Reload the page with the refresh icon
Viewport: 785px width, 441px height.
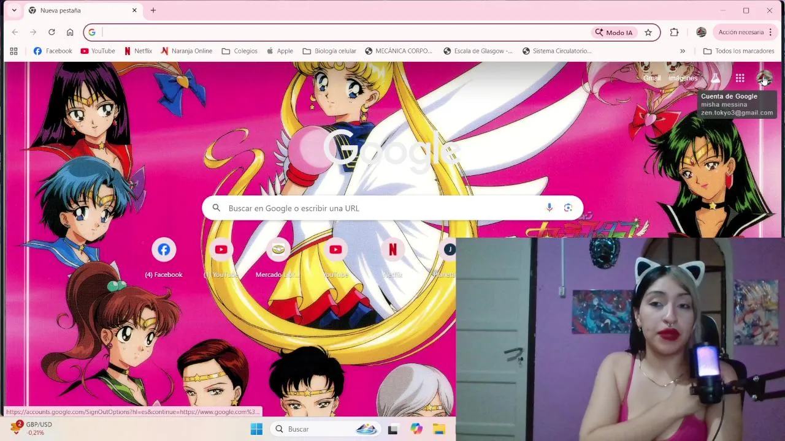pos(52,32)
